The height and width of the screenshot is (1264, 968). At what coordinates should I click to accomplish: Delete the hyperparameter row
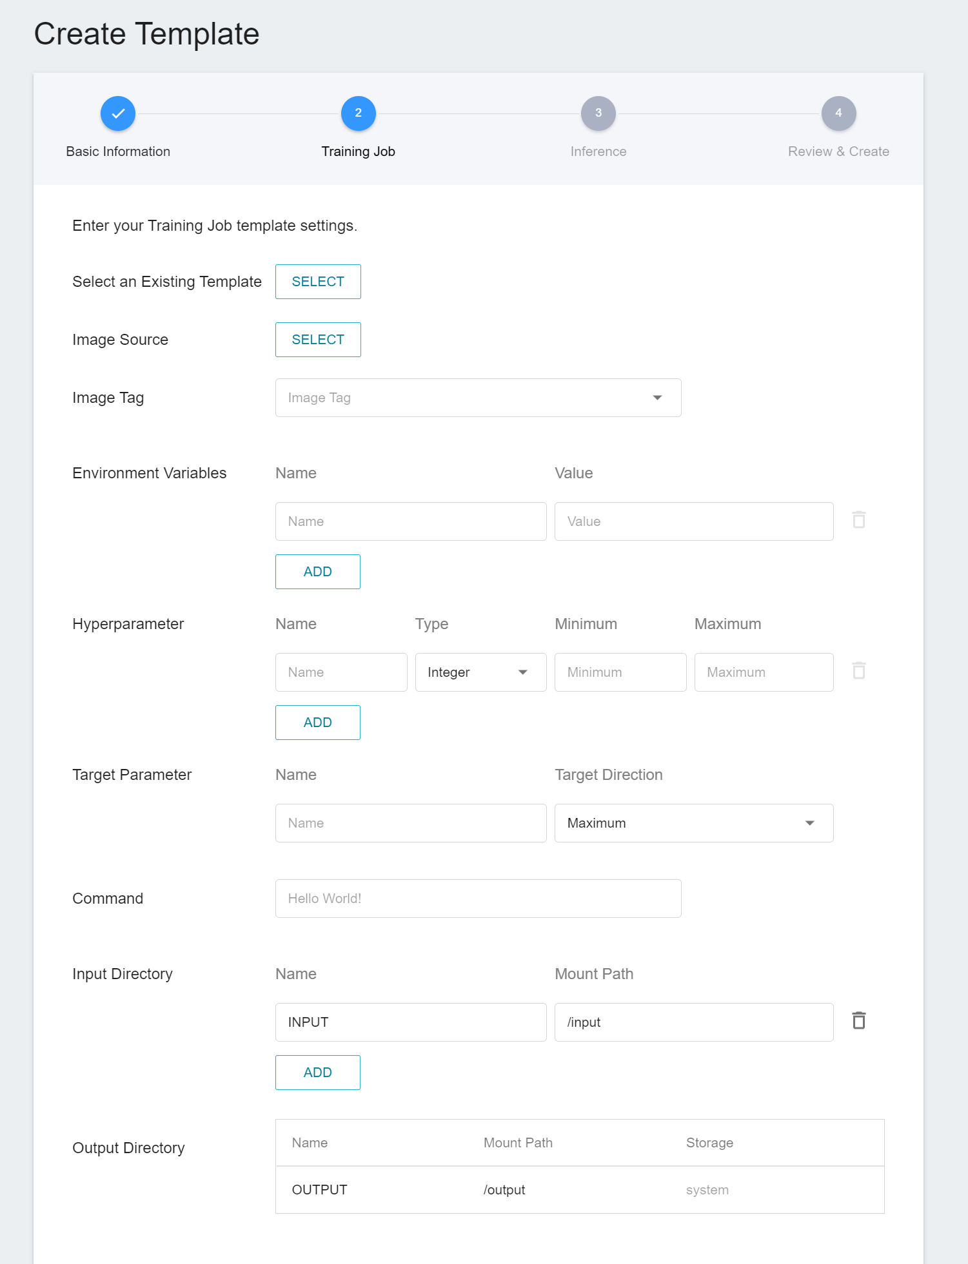(858, 671)
